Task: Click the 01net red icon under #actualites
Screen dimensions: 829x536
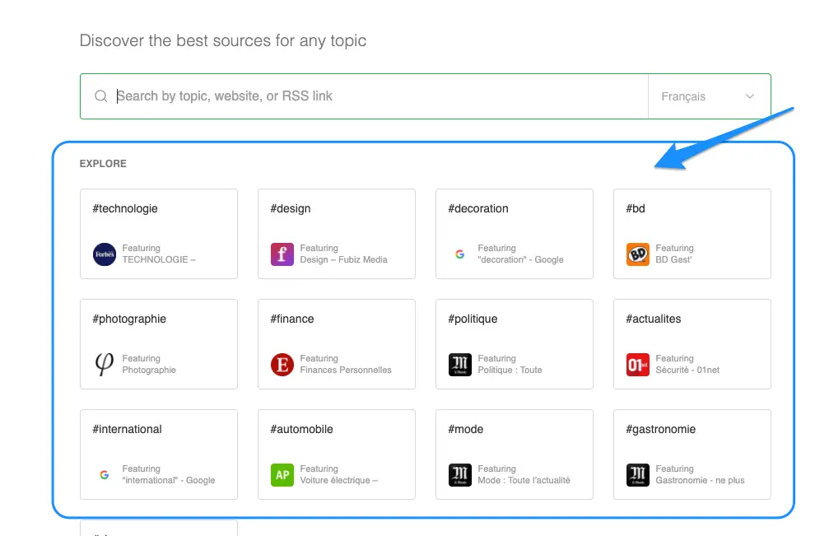Action: click(638, 365)
